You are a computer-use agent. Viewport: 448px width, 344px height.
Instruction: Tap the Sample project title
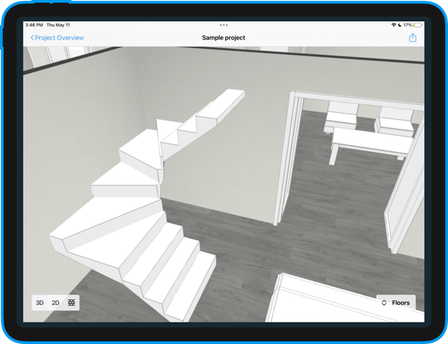pyautogui.click(x=223, y=38)
